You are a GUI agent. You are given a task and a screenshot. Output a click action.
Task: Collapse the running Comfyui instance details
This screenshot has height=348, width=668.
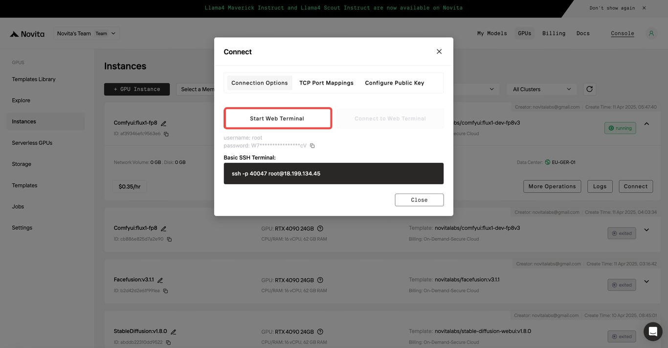pos(646,124)
